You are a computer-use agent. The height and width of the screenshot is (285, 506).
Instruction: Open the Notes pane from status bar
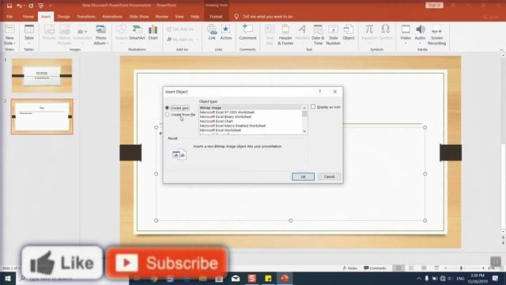coord(350,268)
